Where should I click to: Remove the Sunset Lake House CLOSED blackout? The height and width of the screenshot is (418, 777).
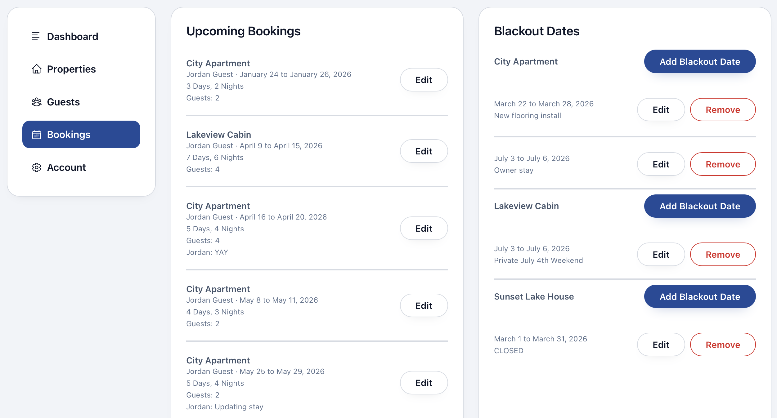click(723, 345)
